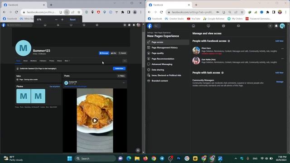Open Facebook Home icon in the left window
Image resolution: width=290 pixels, height=163 pixels.
pyautogui.click(x=45, y=25)
